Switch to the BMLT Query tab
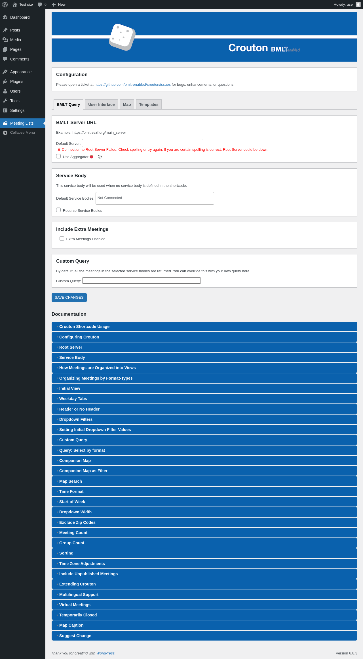This screenshot has width=363, height=659. pos(68,104)
